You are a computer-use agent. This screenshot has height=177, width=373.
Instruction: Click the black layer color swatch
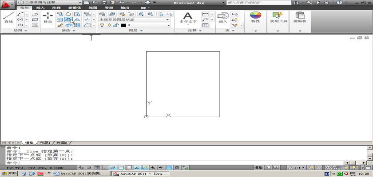click(123, 25)
